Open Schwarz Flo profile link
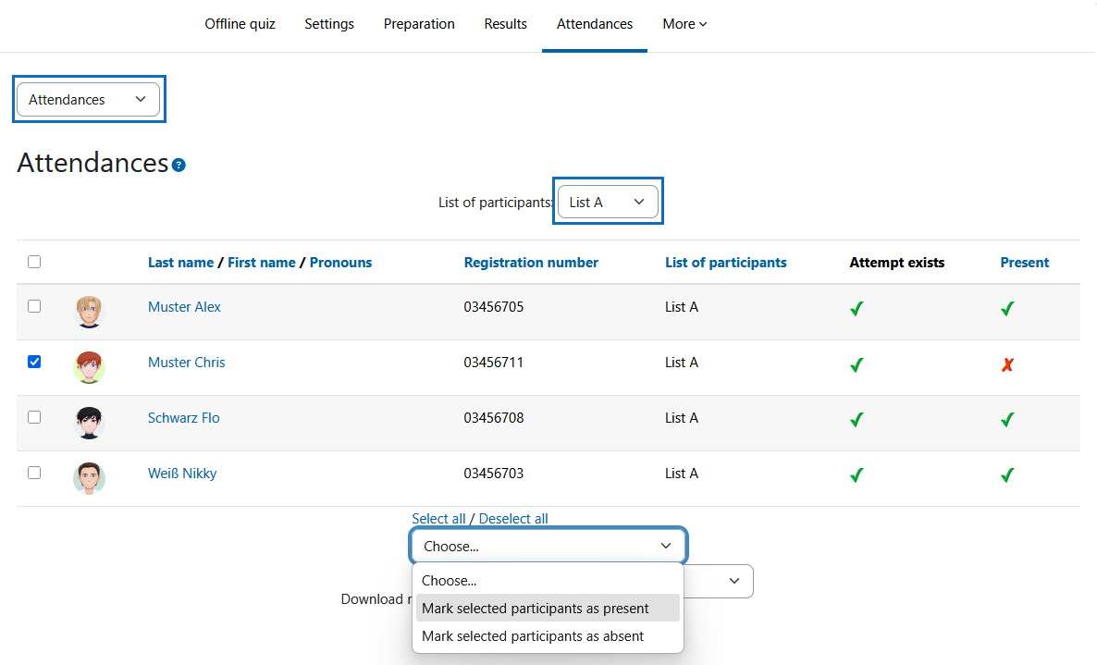 (x=183, y=418)
